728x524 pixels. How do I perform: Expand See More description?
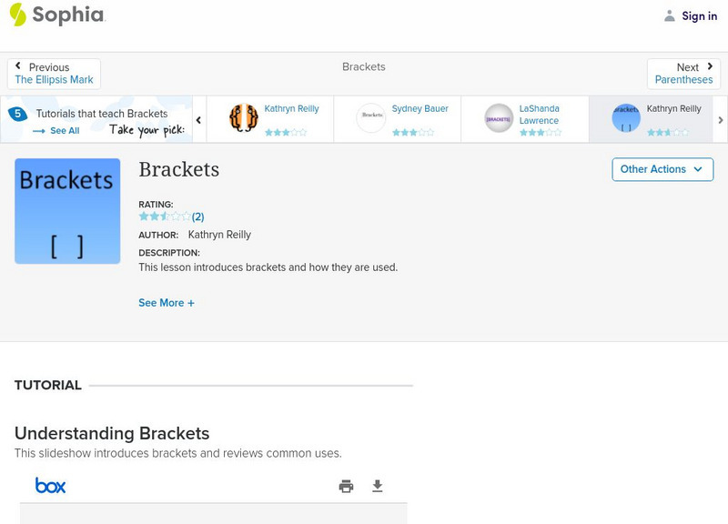[166, 303]
